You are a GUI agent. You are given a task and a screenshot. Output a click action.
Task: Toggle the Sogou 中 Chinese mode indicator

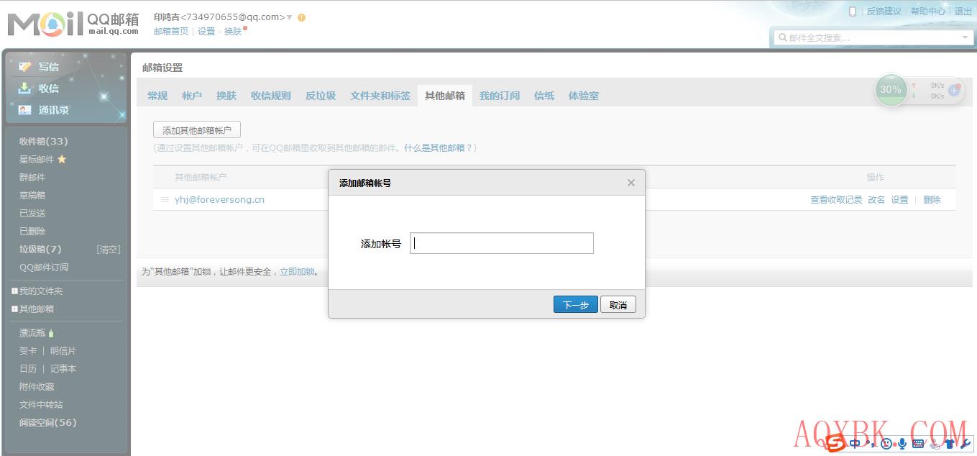855,444
